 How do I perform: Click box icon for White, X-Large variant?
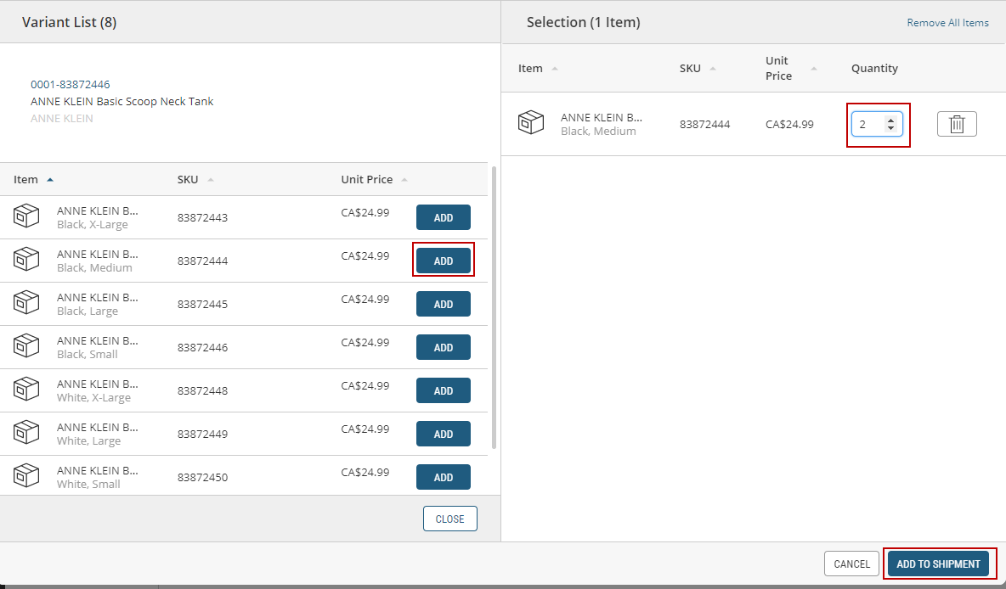click(x=26, y=390)
